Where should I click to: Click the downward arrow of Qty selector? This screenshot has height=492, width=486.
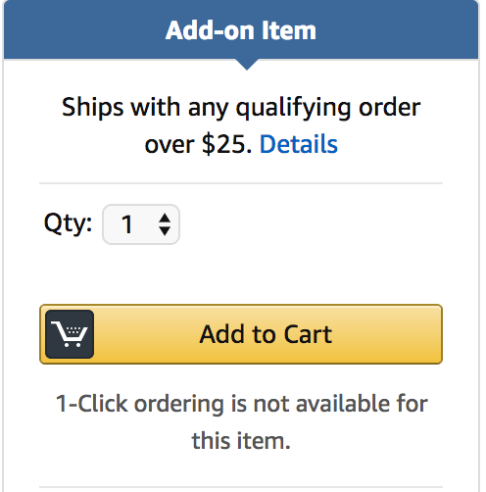tap(165, 231)
